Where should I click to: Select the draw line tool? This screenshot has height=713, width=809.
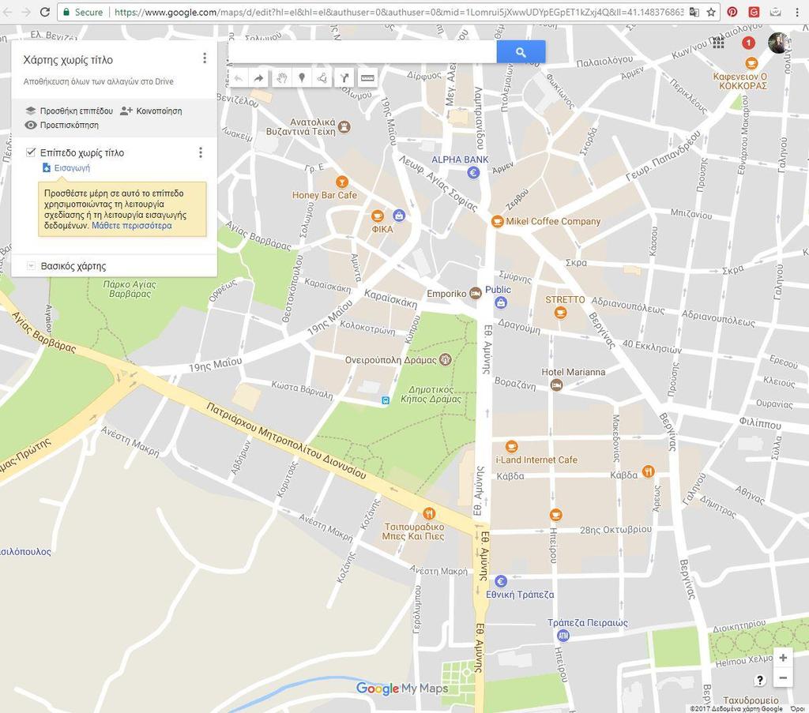(322, 78)
